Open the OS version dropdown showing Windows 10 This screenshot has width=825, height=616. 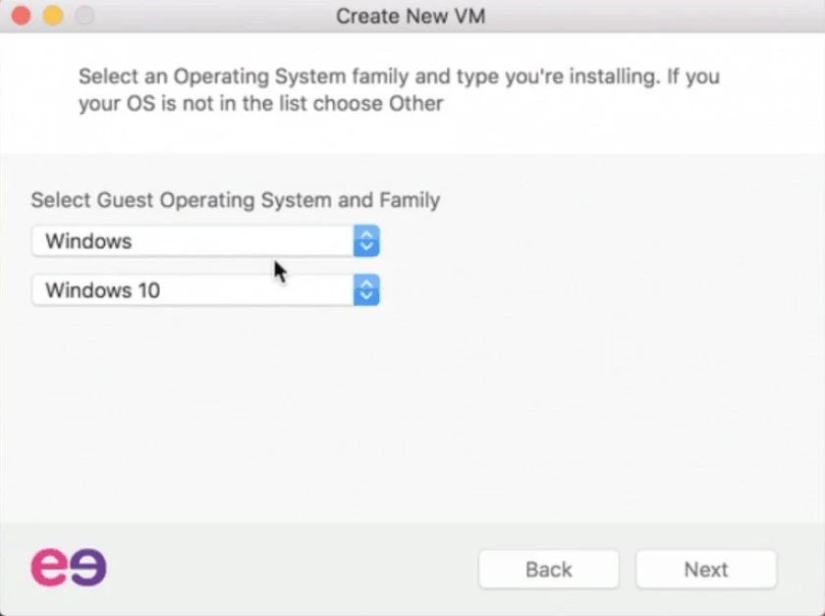[x=205, y=289]
